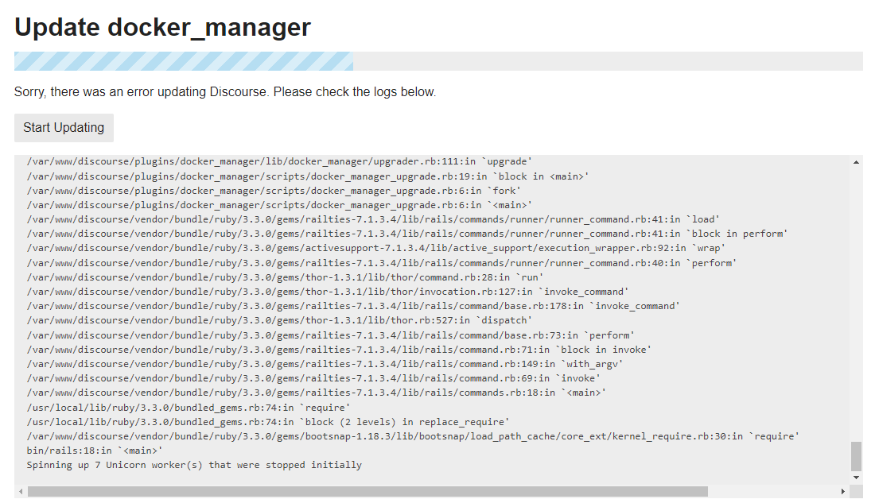Click log line 'thor/command.rb:28:in run'
Screen dimensions: 875x503
pyautogui.click(x=285, y=277)
